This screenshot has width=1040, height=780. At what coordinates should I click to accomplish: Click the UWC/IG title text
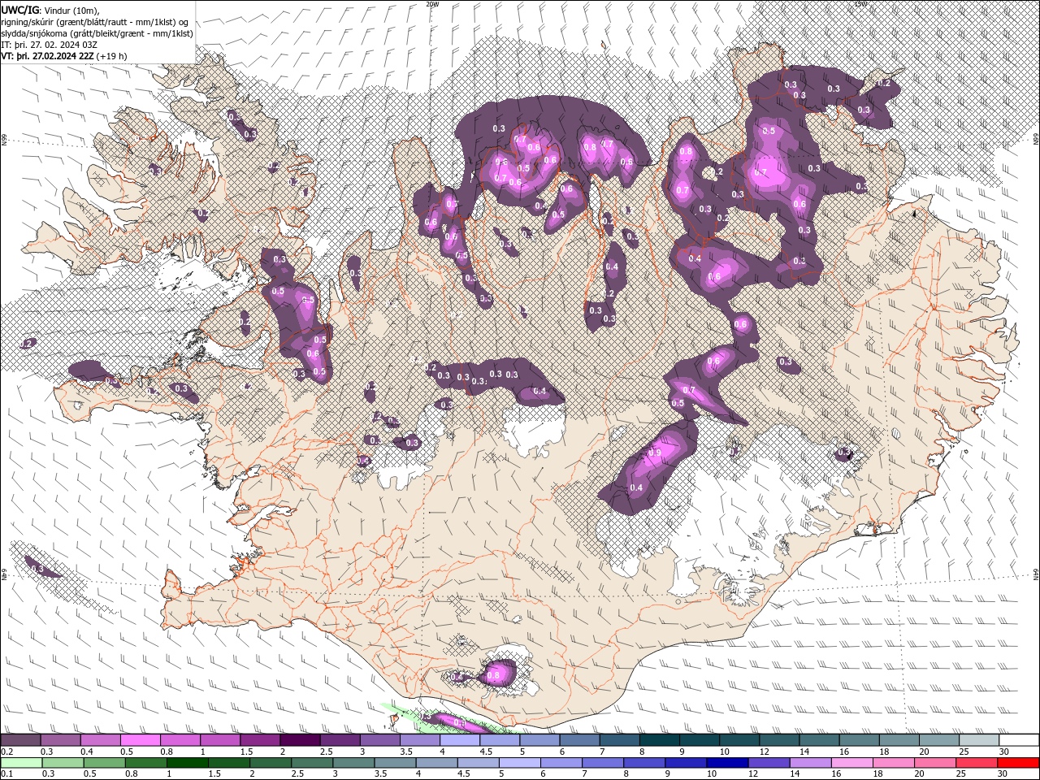pos(20,10)
